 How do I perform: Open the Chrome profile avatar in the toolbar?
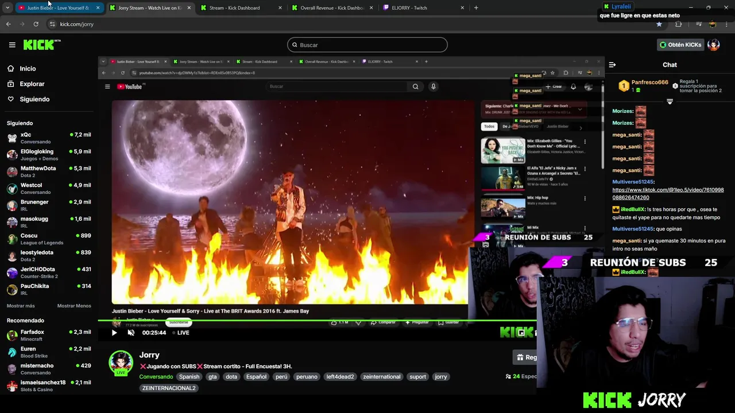coord(713,24)
